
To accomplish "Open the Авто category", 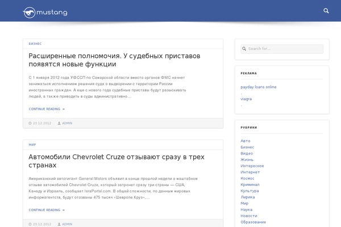I will (x=246, y=141).
